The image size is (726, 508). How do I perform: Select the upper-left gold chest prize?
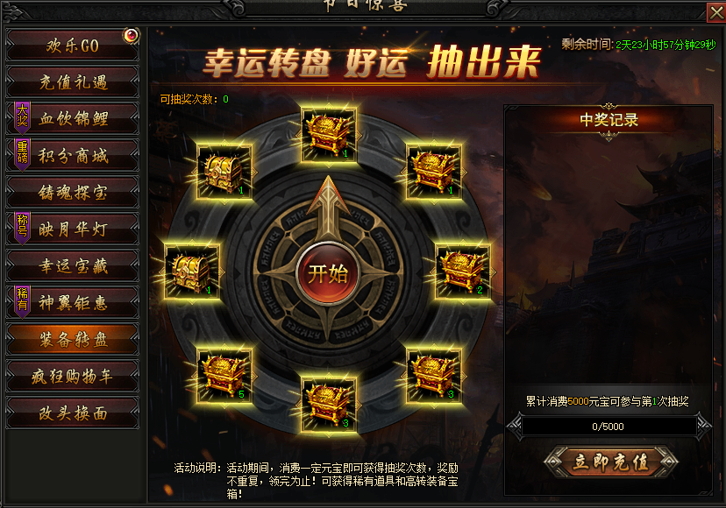224,172
